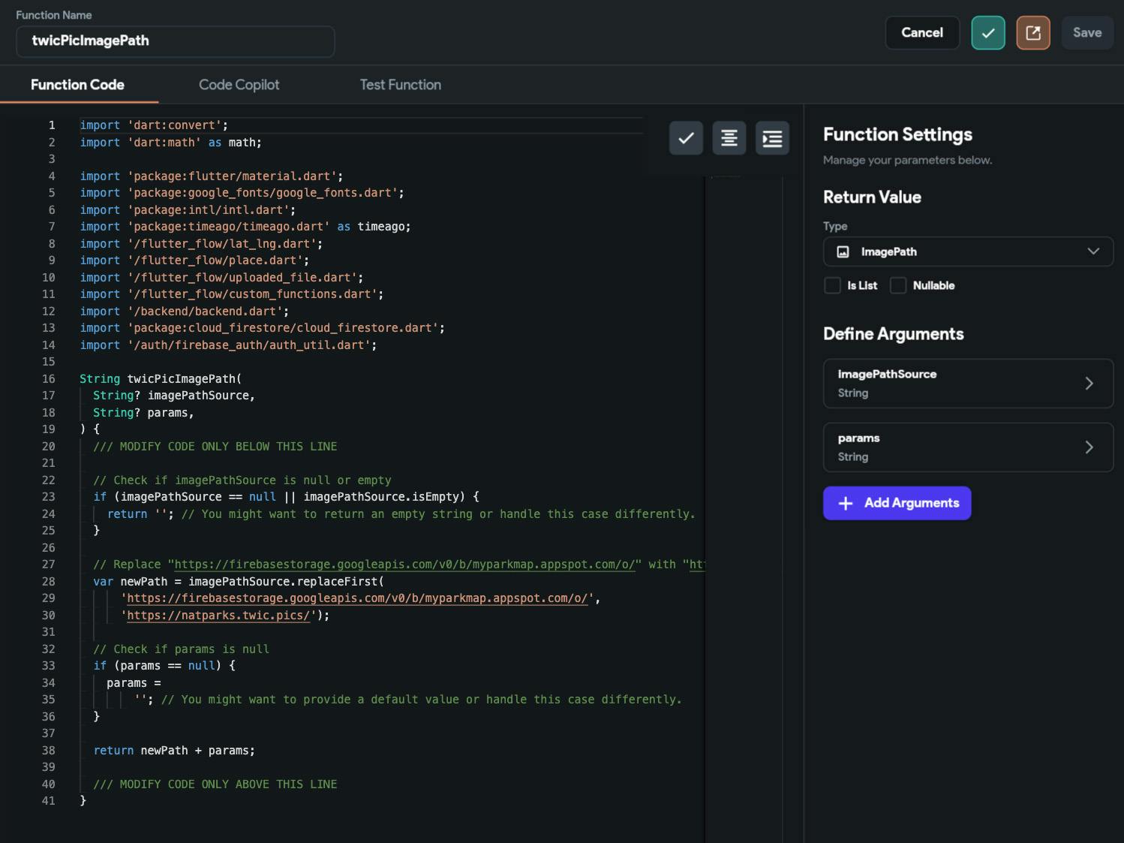Click the orange open-in-new-window icon

click(1032, 33)
